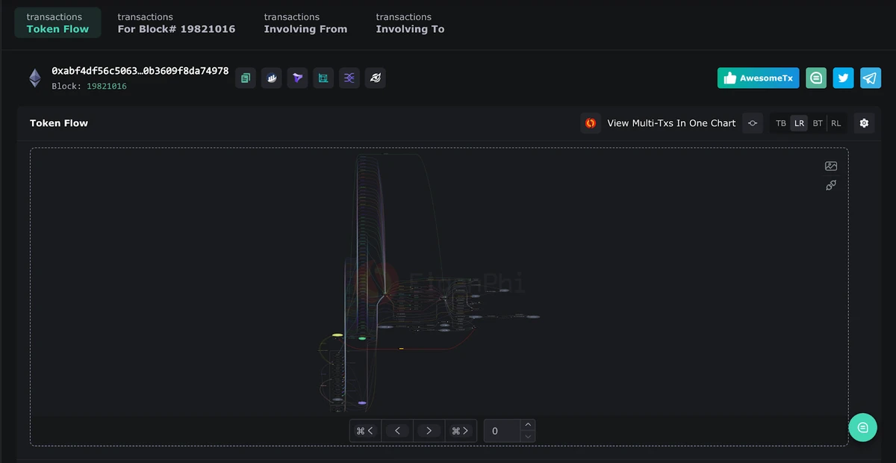
Task: Select TB layout direction
Action: 781,123
